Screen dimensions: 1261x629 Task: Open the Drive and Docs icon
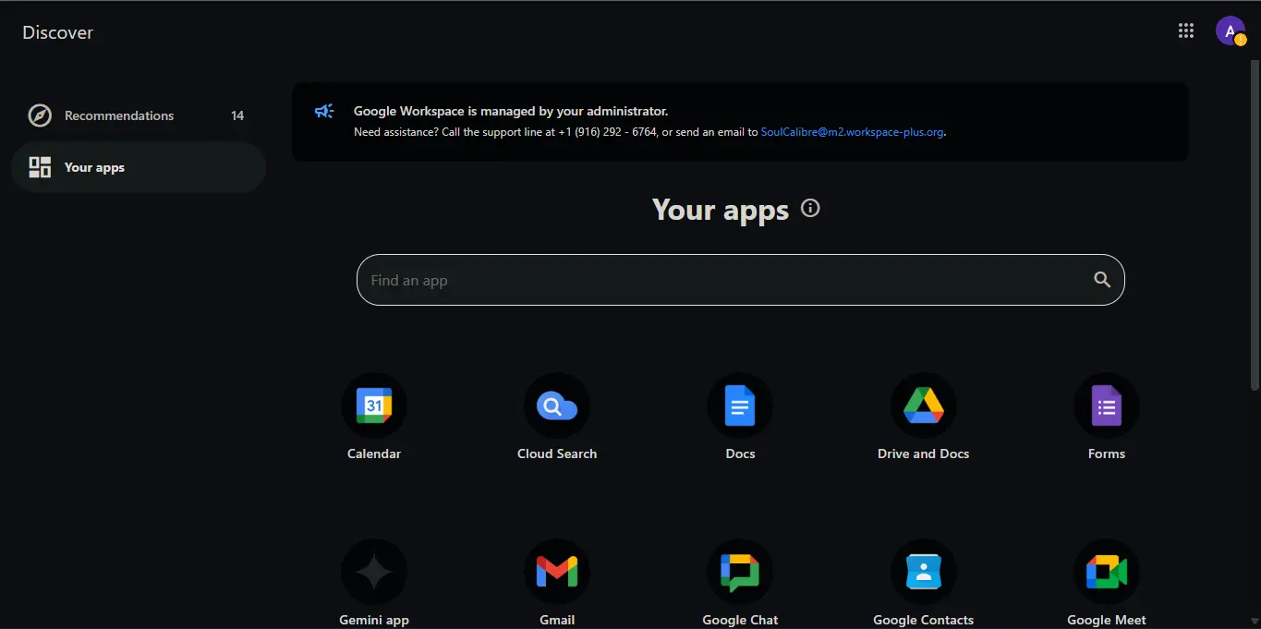coord(924,405)
